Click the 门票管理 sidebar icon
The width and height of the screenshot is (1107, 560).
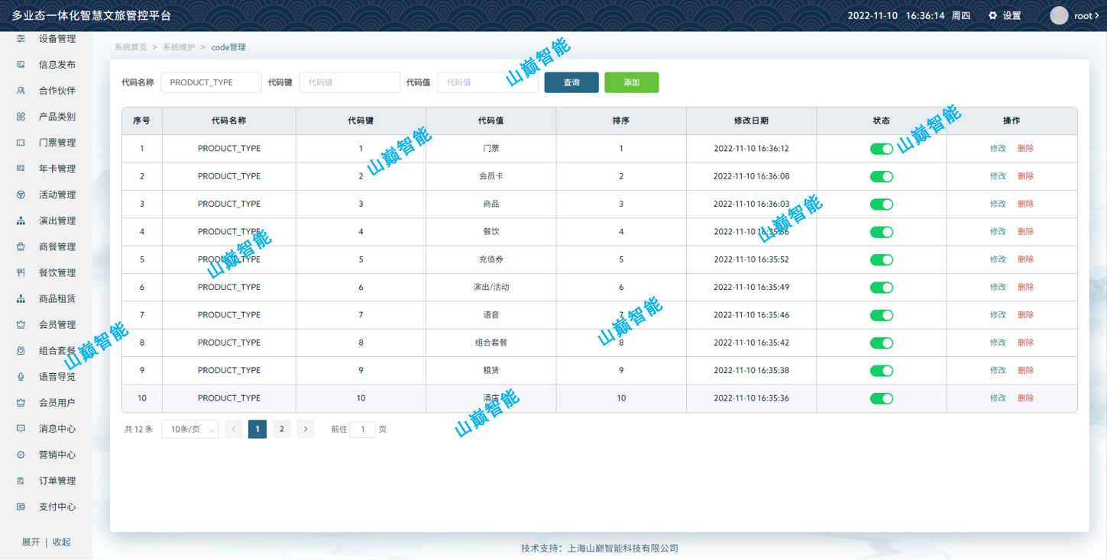tap(21, 143)
